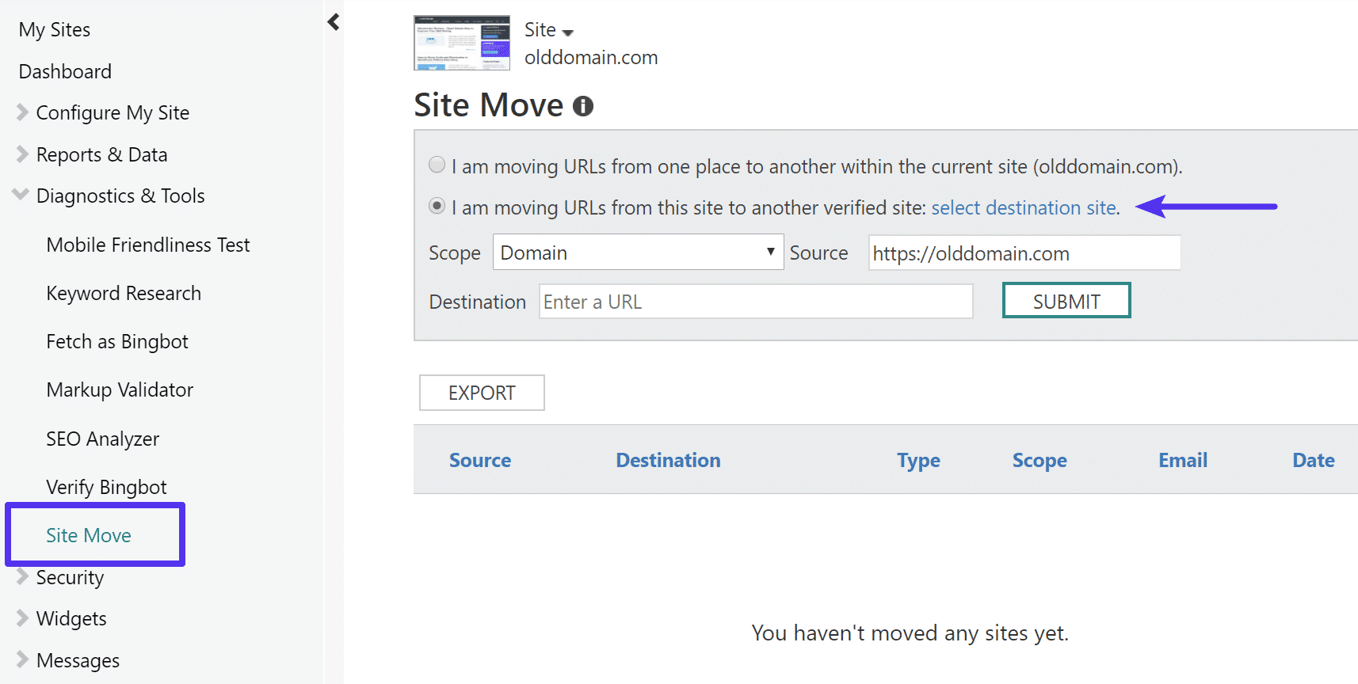Click the SUBMIT button
Screen dimensions: 1358x684
tap(1066, 300)
